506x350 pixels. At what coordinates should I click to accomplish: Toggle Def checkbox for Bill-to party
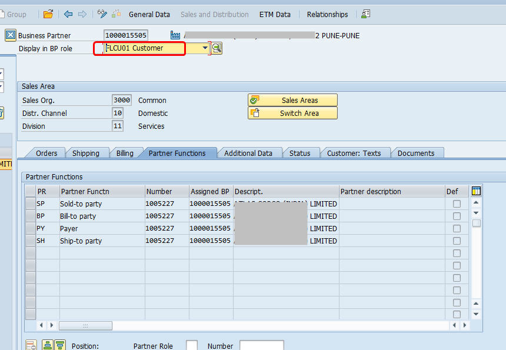[457, 216]
